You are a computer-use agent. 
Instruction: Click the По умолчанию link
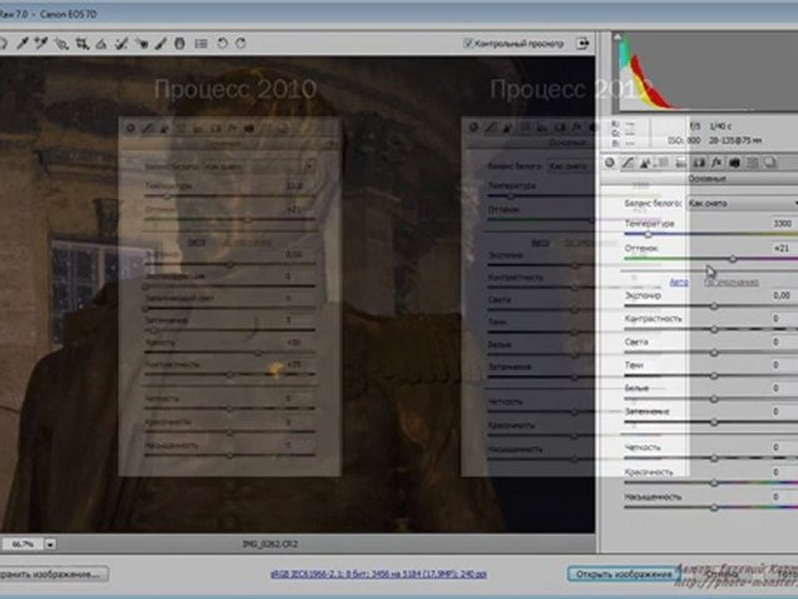click(x=731, y=282)
